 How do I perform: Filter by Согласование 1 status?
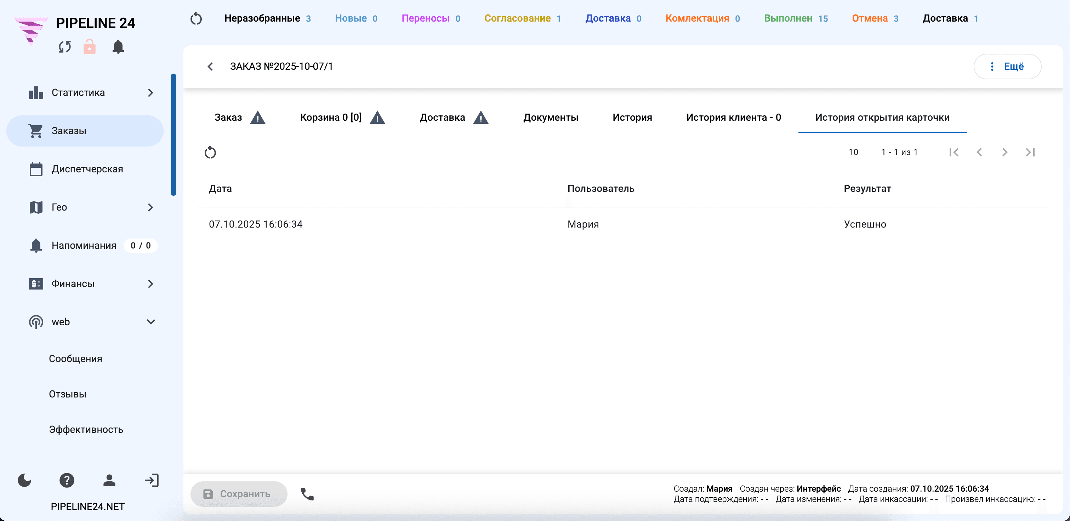click(523, 19)
